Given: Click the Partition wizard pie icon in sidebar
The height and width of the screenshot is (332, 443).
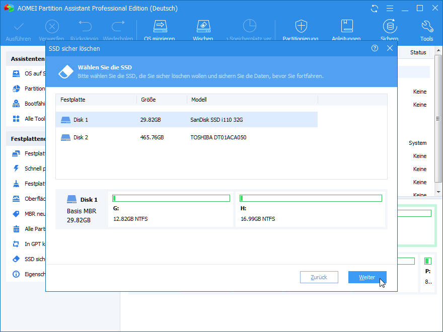Looking at the screenshot, I should pyautogui.click(x=16, y=89).
